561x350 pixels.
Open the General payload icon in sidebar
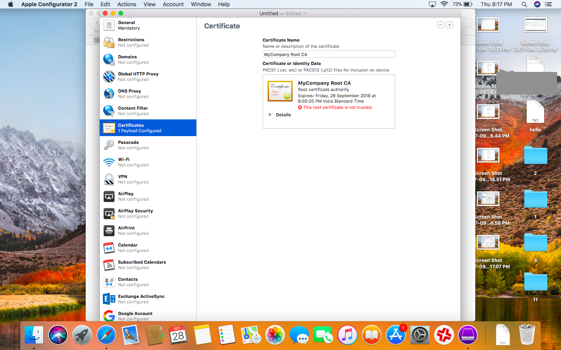pyautogui.click(x=109, y=25)
